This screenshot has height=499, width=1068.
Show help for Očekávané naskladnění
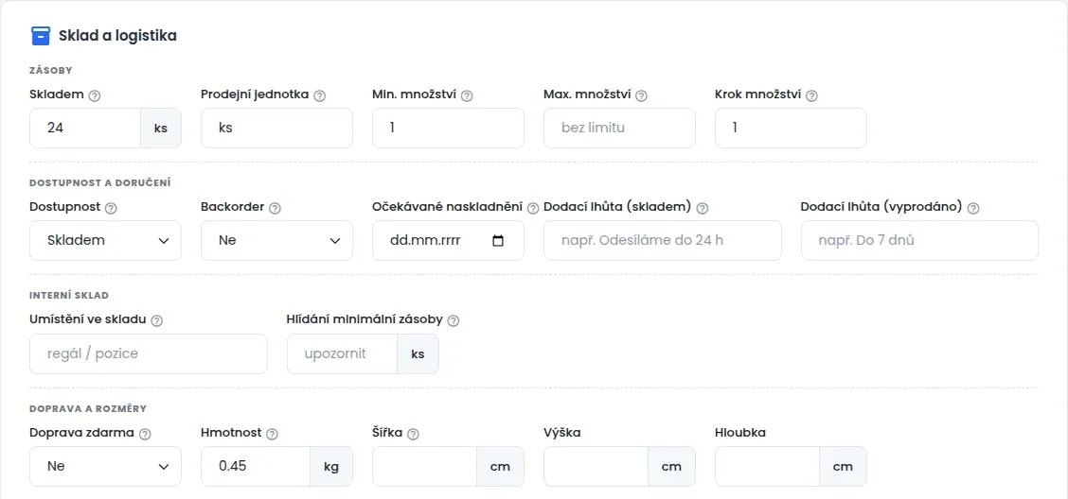click(533, 208)
